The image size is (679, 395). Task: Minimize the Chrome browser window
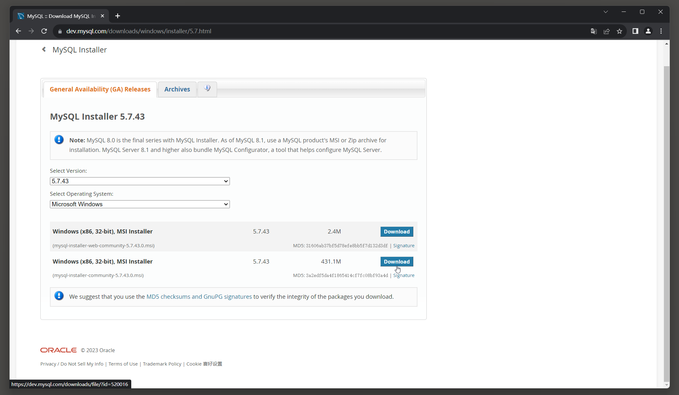[x=624, y=12]
